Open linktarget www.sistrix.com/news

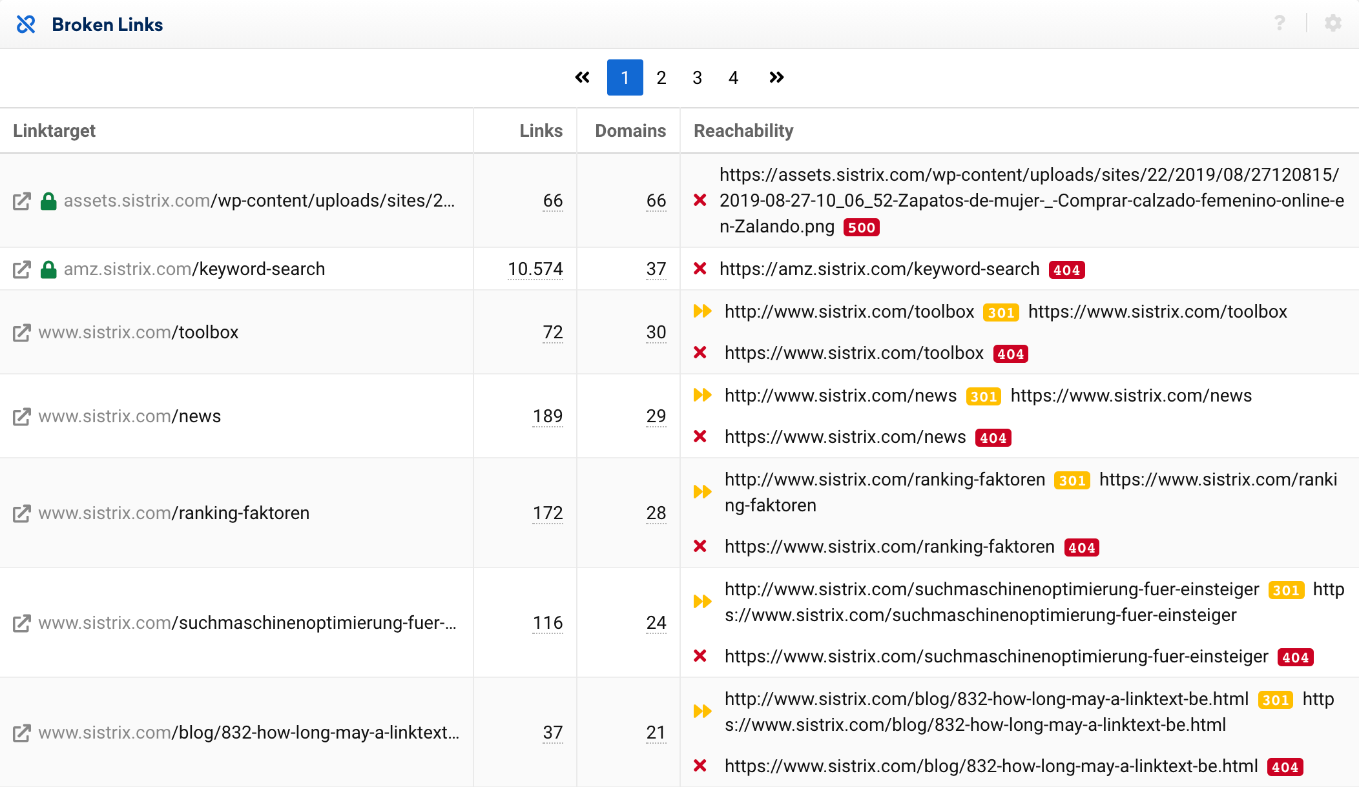[129, 416]
